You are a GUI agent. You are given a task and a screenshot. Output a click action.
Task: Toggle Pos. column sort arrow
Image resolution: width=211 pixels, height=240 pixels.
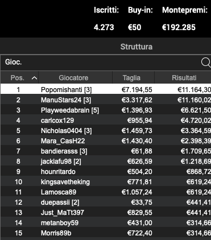point(34,78)
